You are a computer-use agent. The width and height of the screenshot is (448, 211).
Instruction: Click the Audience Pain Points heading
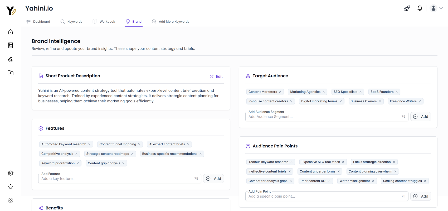275,146
